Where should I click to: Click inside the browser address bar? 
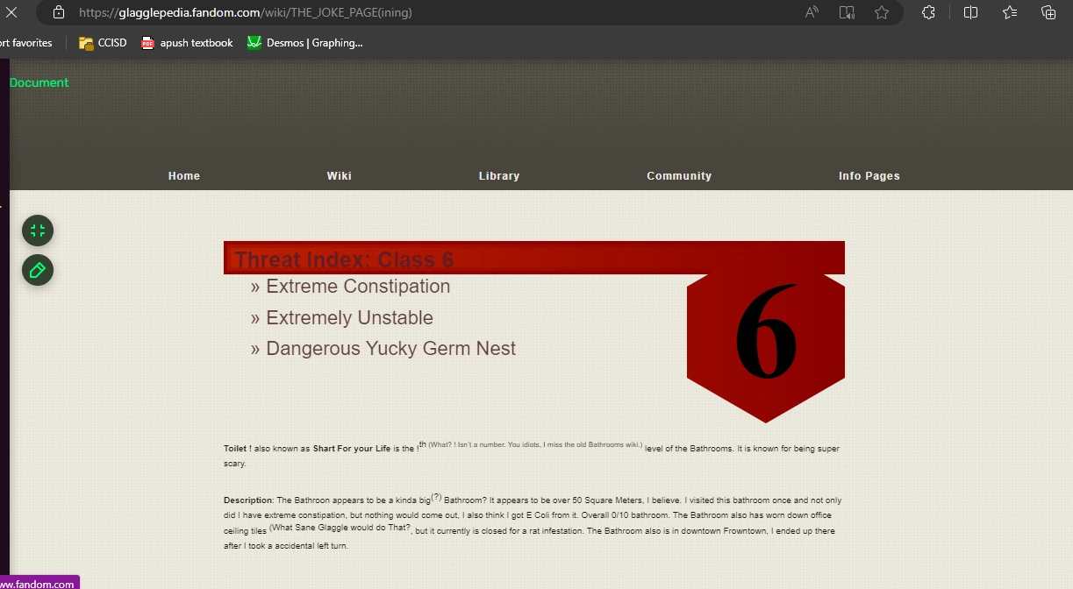pyautogui.click(x=351, y=12)
